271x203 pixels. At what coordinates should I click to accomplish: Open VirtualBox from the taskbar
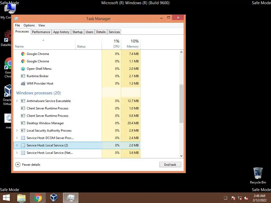(x=53, y=198)
